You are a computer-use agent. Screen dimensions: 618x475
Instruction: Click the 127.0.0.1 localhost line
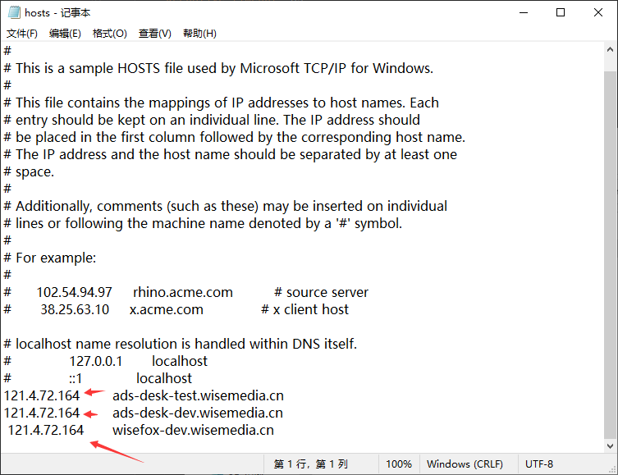(106, 361)
